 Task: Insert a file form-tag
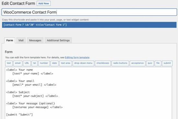(158, 63)
